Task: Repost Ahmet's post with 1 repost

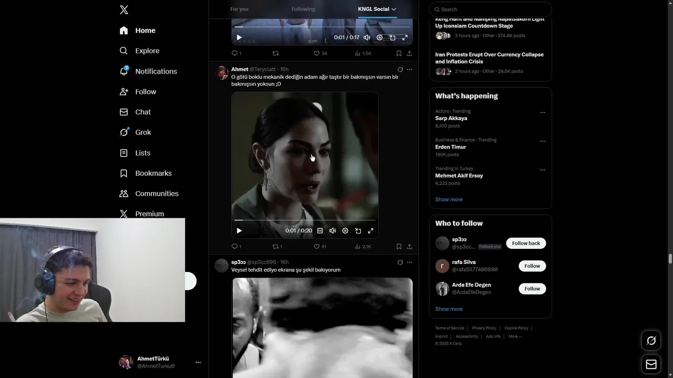Action: pyautogui.click(x=277, y=247)
